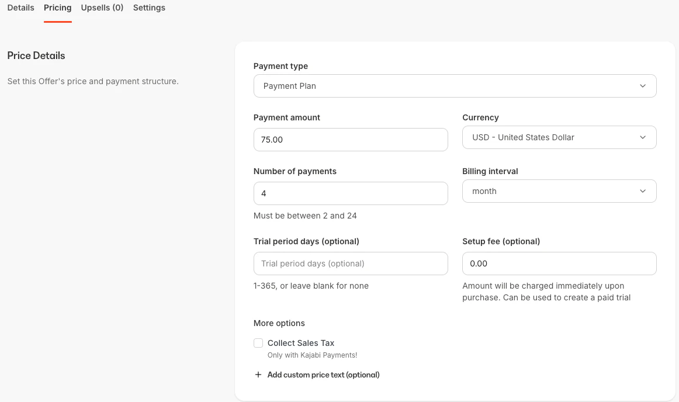The image size is (679, 402).
Task: Enable the Collect Sales Tax checkbox
Action: tap(258, 343)
